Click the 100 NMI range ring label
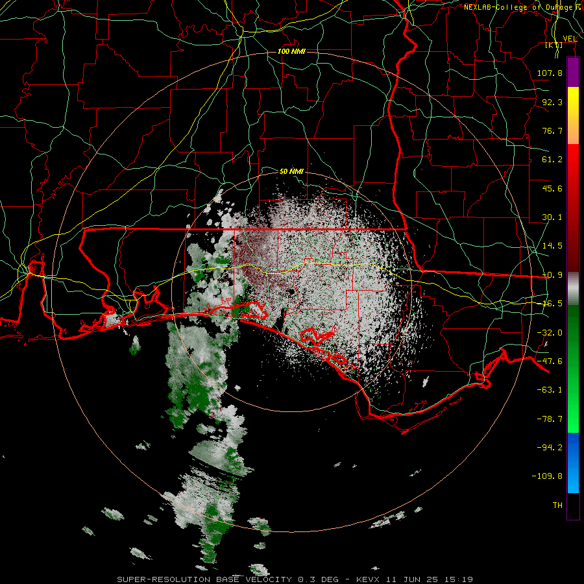 [x=291, y=51]
